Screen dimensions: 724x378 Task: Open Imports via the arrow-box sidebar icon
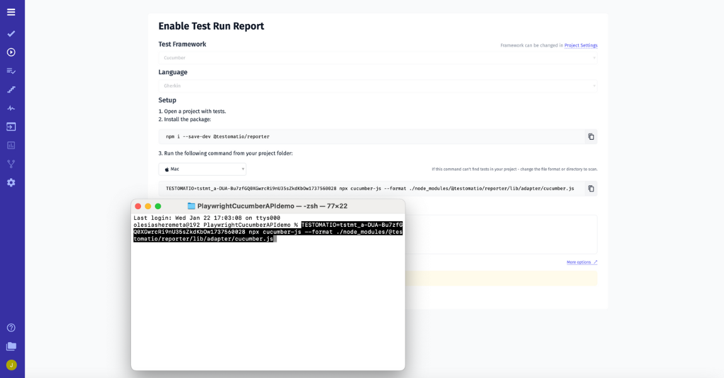pos(11,127)
